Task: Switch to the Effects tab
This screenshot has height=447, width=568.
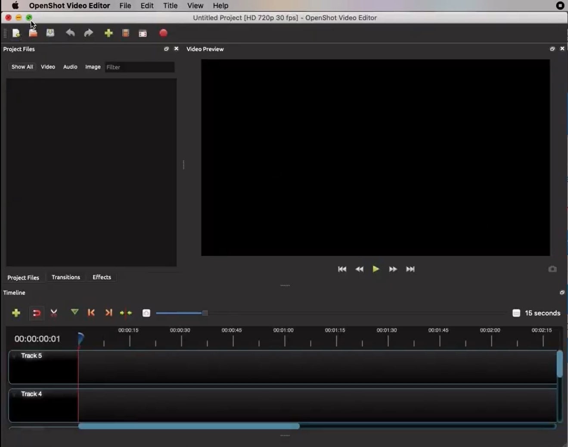Action: [x=102, y=277]
